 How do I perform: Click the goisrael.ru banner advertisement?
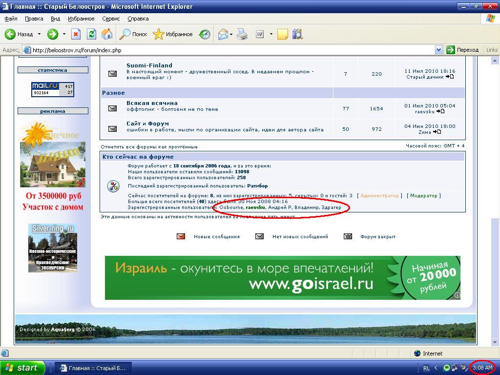click(282, 277)
